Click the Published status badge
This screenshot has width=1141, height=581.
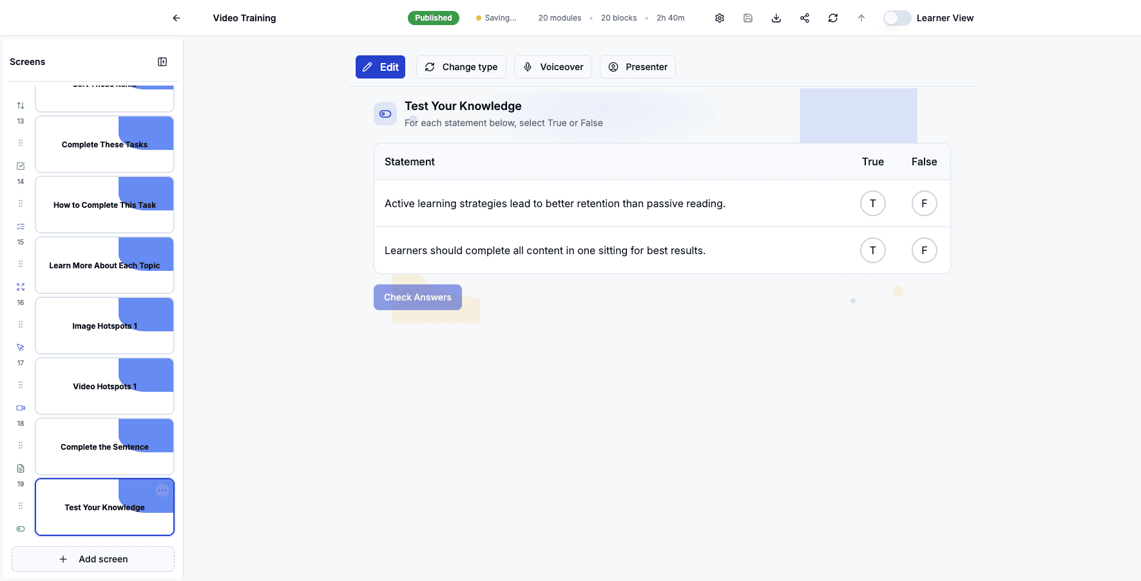tap(433, 18)
